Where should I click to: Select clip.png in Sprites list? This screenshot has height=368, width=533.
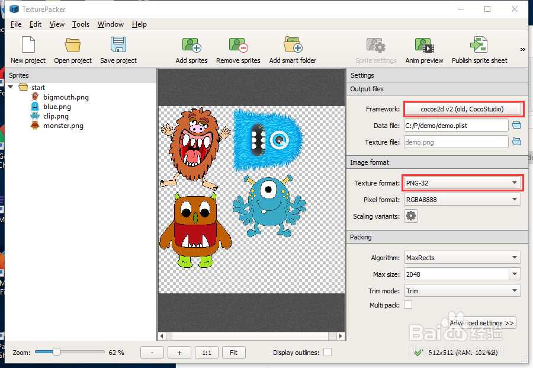coord(56,116)
